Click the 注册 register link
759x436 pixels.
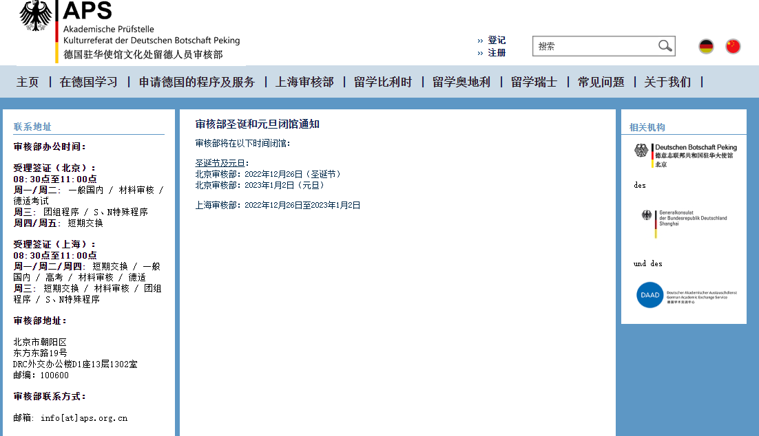click(x=497, y=53)
